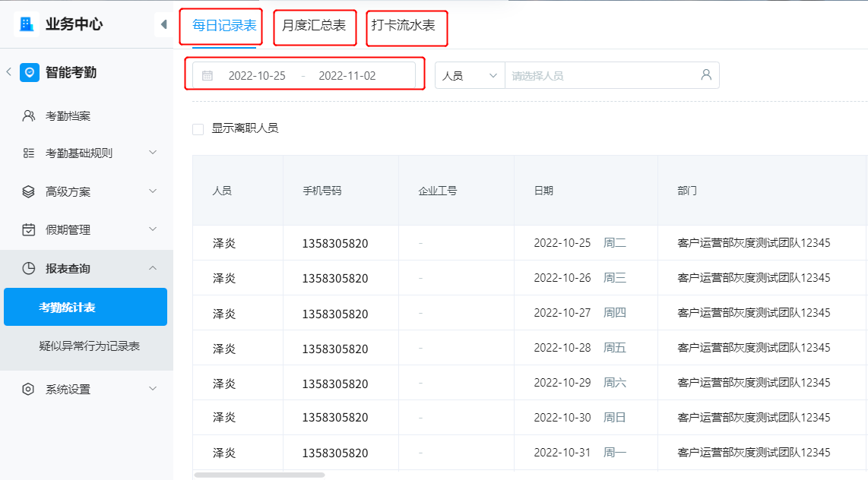The image size is (868, 480).
Task: Expand the 考勤基础规则 menu chevron
Action: 153,152
